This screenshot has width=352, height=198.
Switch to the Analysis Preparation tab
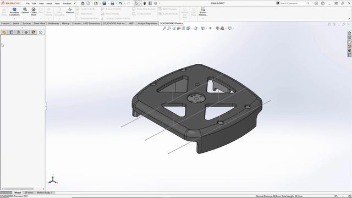147,23
